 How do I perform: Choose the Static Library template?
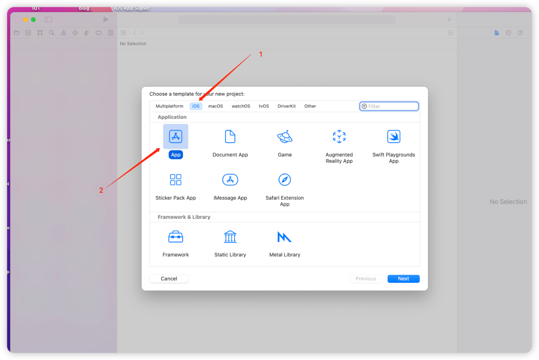coord(230,237)
